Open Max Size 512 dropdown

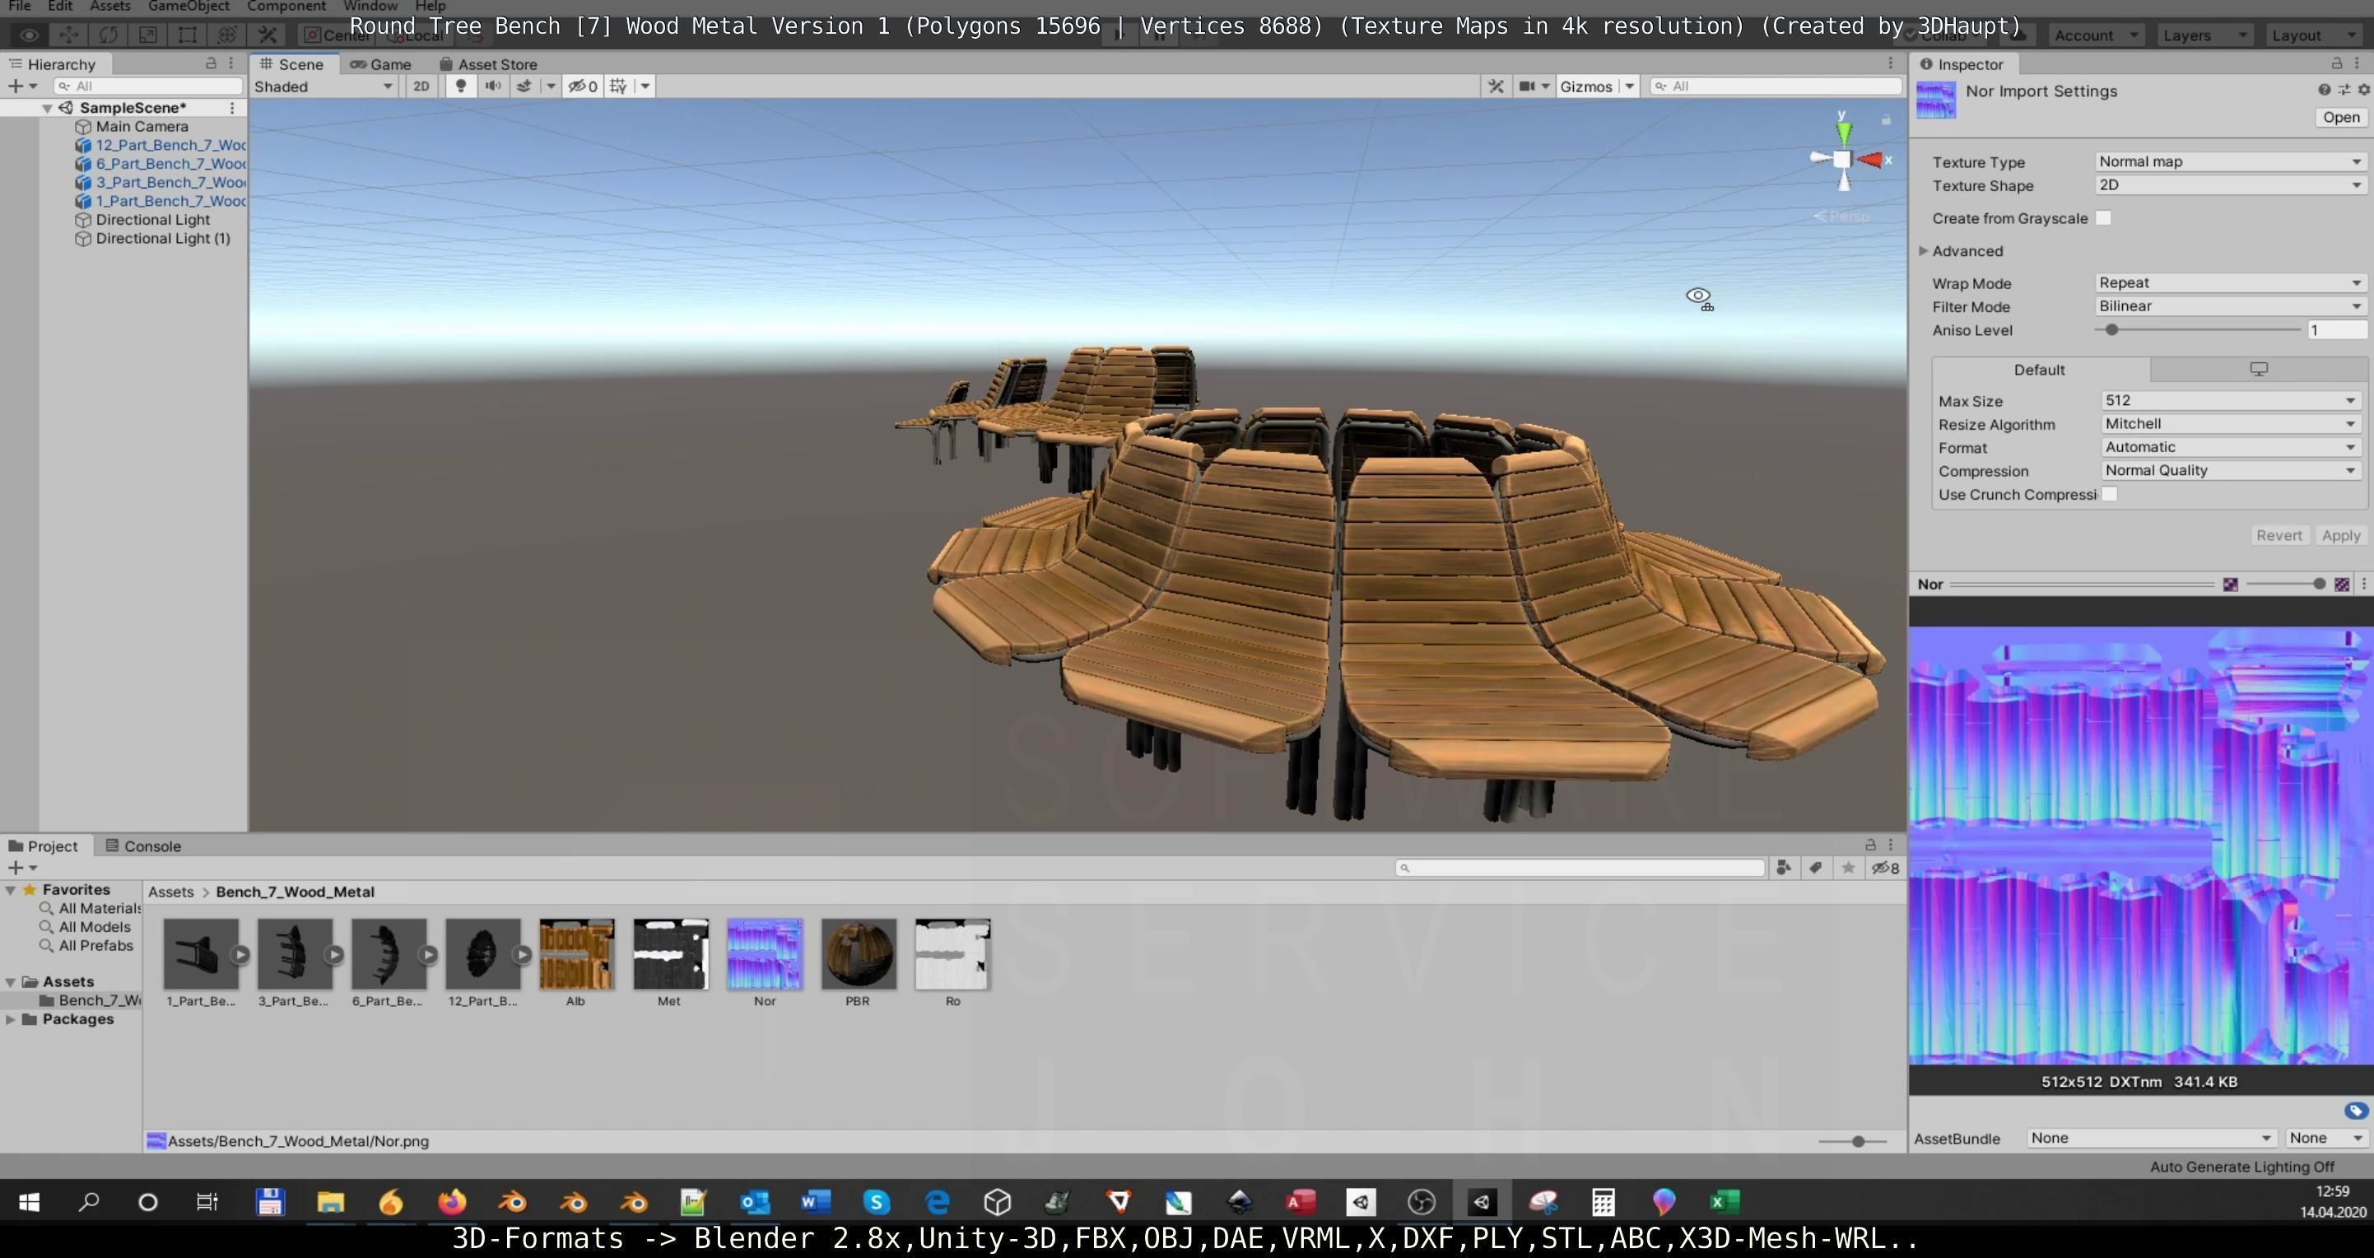point(2230,400)
